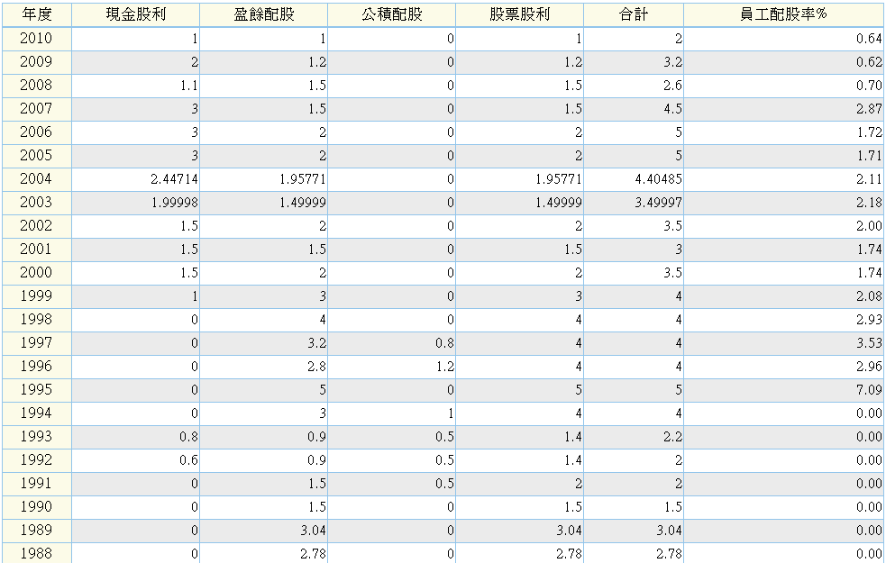The image size is (886, 563).
Task: Click 公積配股 value 1.2 in 1996 row
Action: 445,367
